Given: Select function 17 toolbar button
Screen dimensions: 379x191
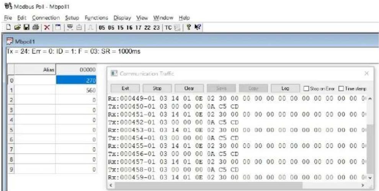Looking at the screenshot, I should 138,28.
